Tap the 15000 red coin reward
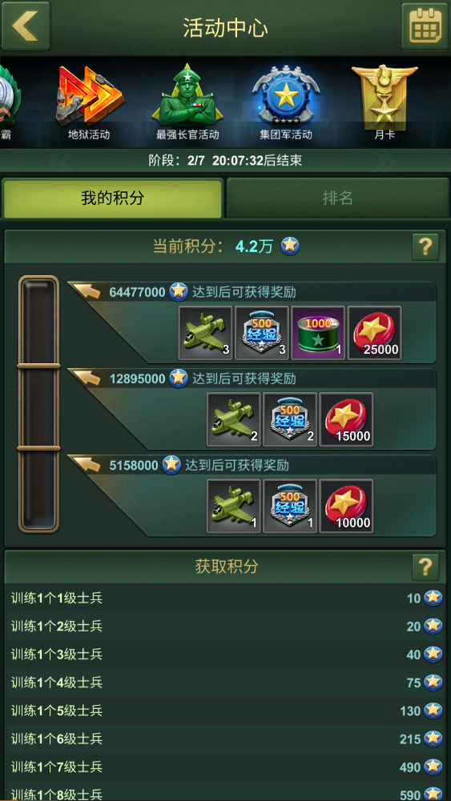The image size is (451, 801). (346, 419)
